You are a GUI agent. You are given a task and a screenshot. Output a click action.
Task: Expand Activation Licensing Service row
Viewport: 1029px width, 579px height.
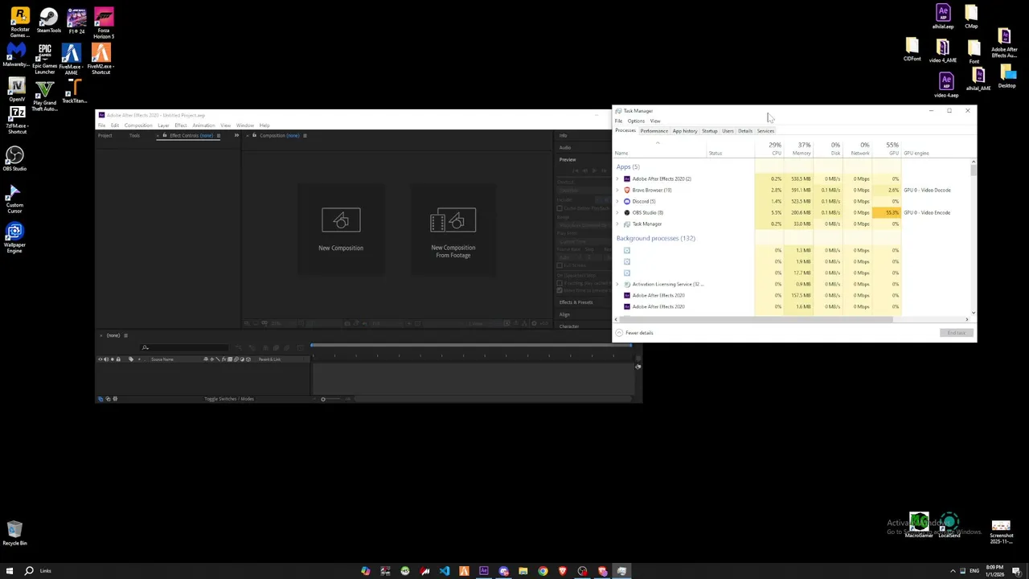pyautogui.click(x=618, y=284)
